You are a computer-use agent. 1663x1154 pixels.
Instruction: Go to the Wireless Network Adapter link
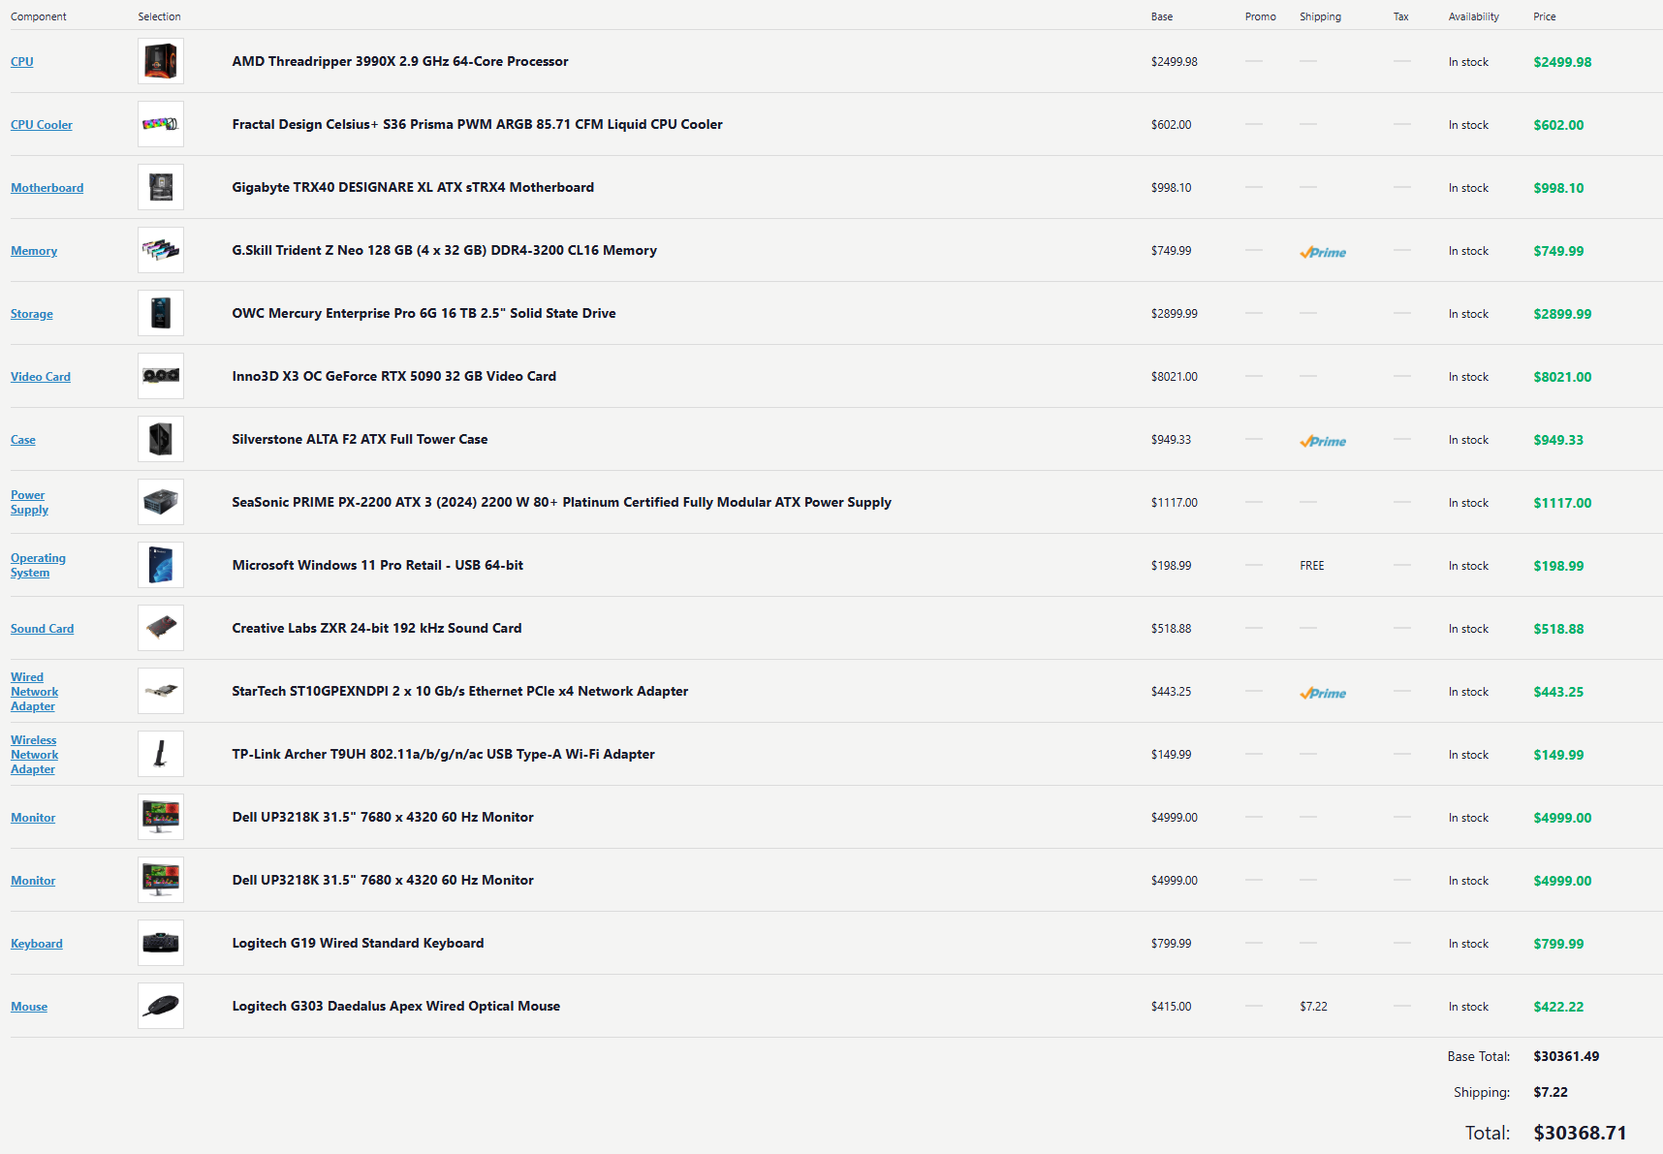(35, 755)
